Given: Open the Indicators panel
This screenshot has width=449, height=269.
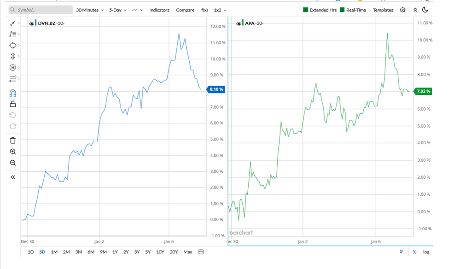Looking at the screenshot, I should pyautogui.click(x=159, y=10).
